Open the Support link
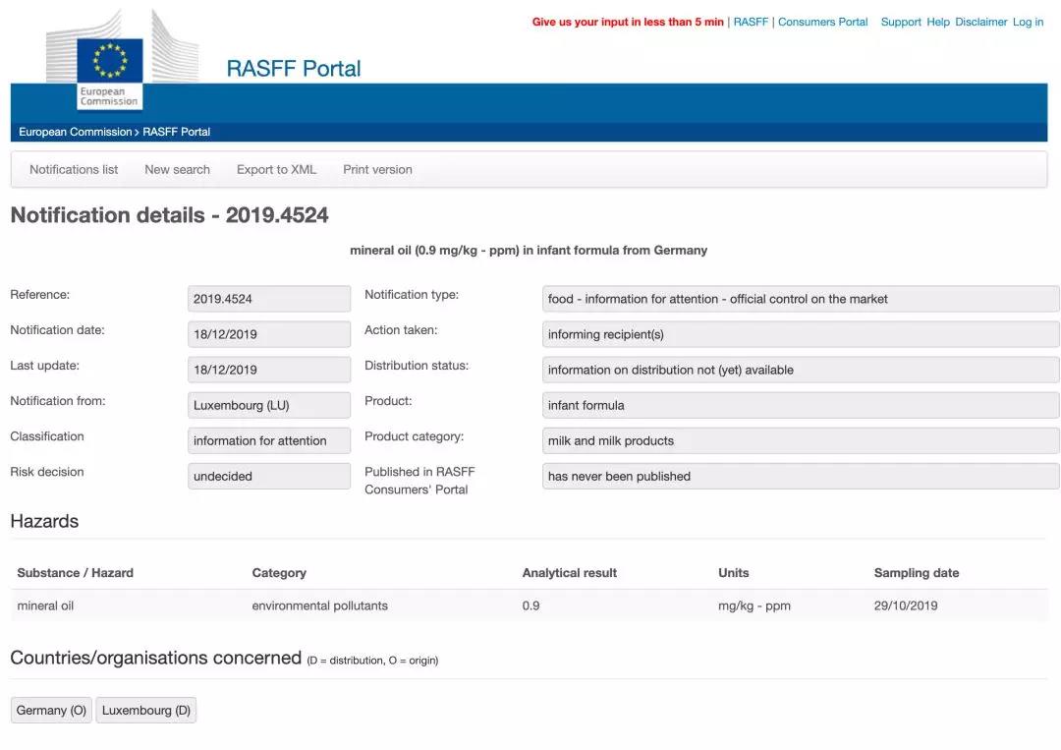Screen dimensions: 1061x750 tap(901, 22)
